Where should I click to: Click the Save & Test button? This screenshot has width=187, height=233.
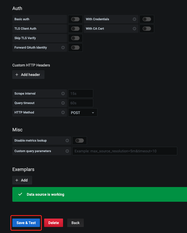pyautogui.click(x=26, y=223)
